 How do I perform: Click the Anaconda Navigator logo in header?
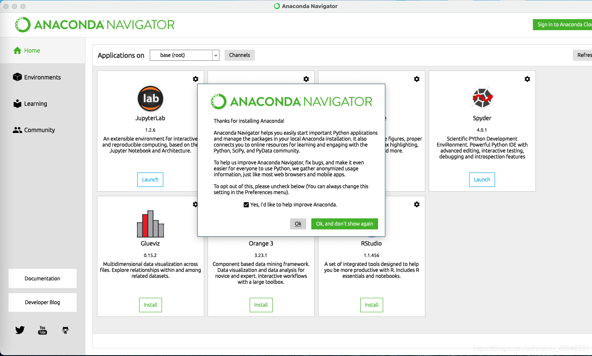[x=94, y=25]
